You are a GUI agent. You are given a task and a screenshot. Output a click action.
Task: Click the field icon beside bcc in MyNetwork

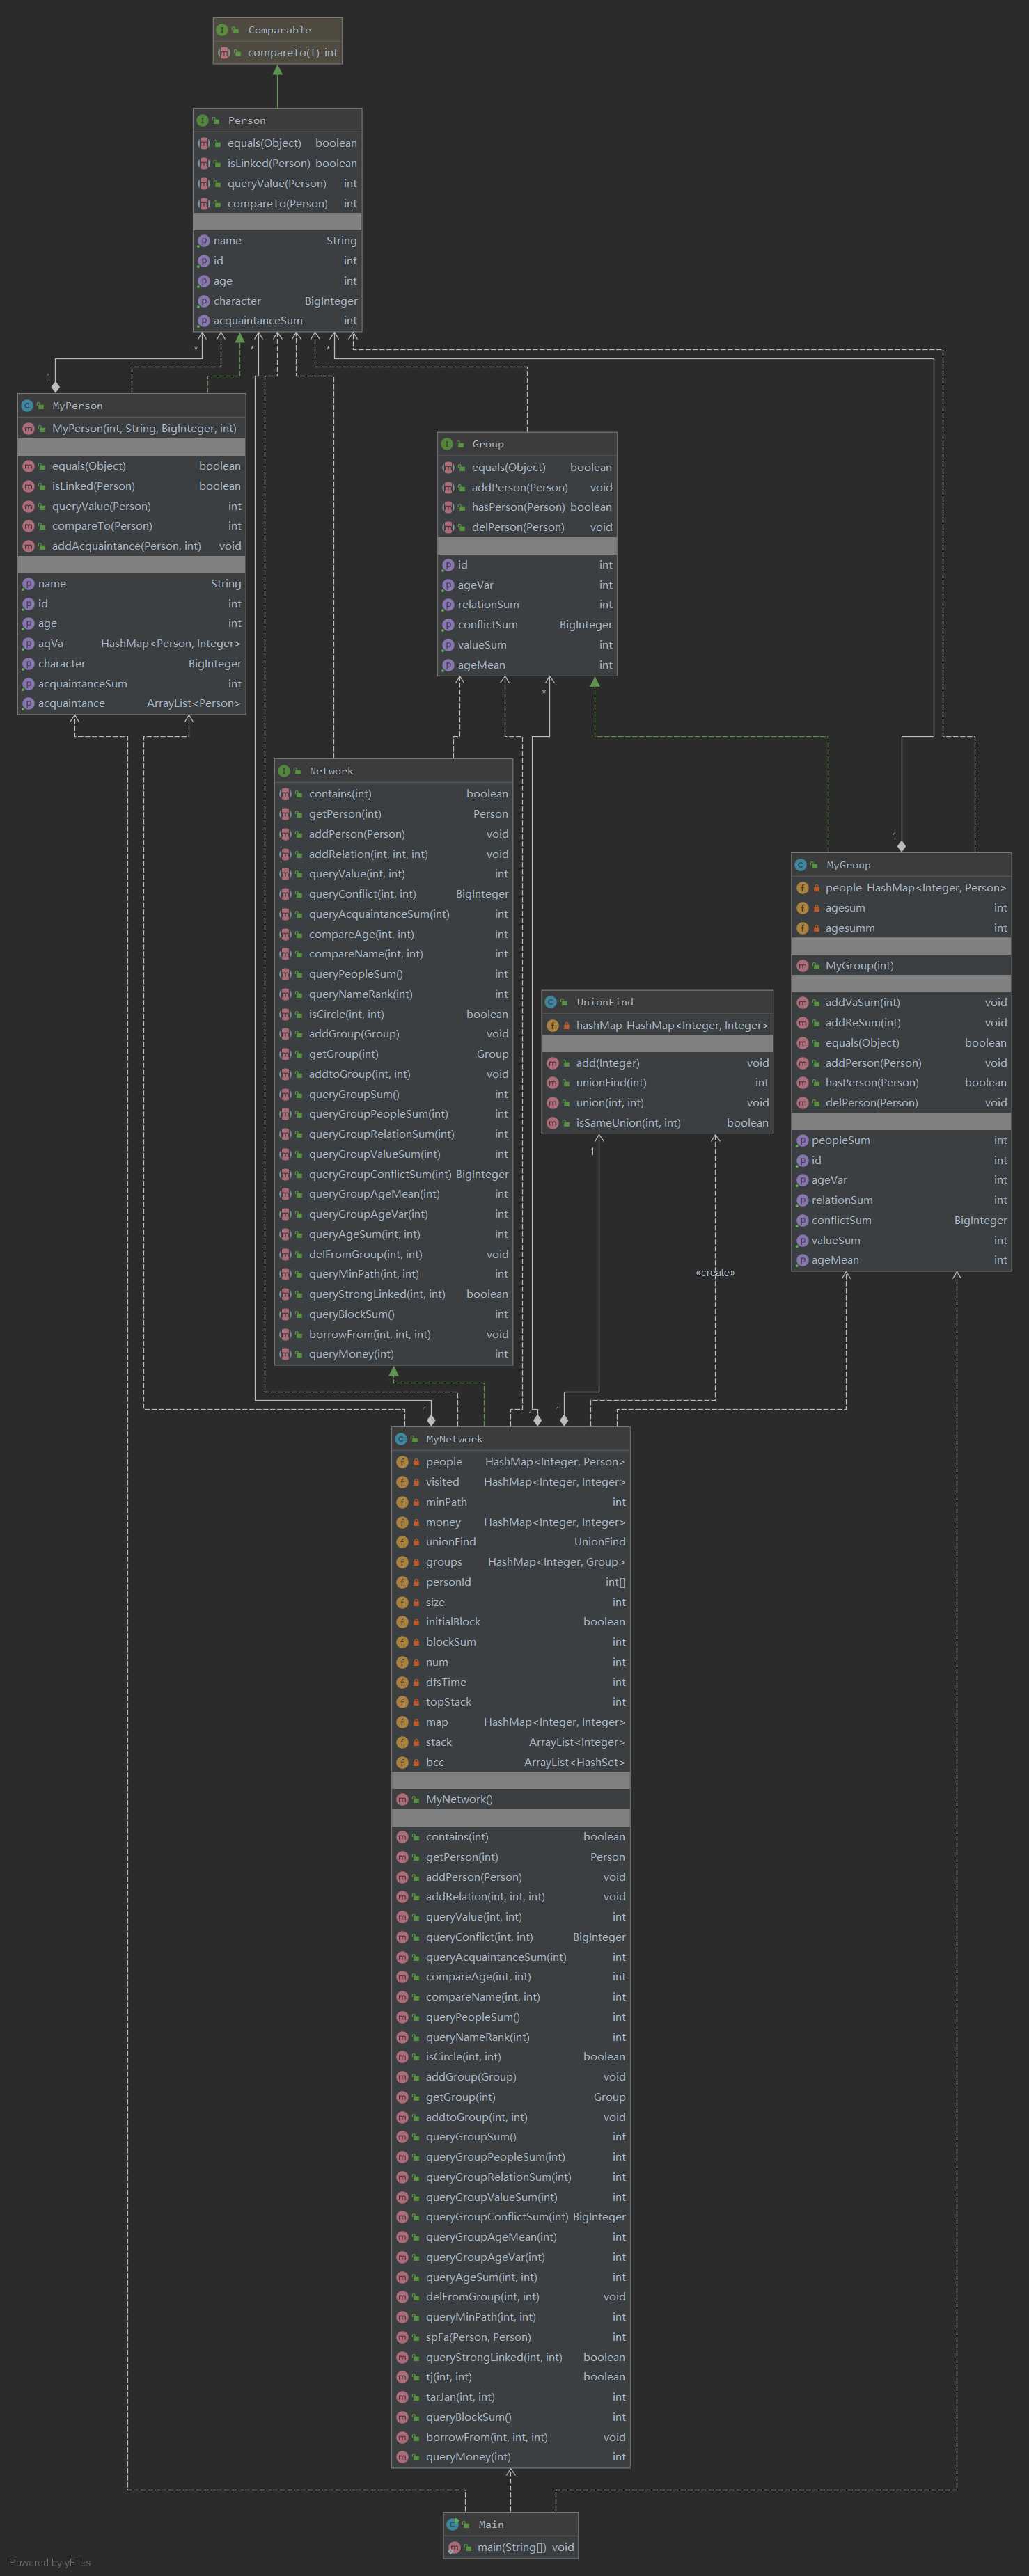[402, 1762]
